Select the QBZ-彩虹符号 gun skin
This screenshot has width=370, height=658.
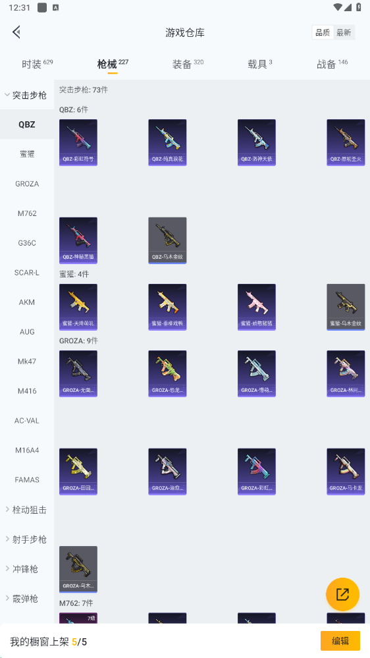(x=78, y=142)
